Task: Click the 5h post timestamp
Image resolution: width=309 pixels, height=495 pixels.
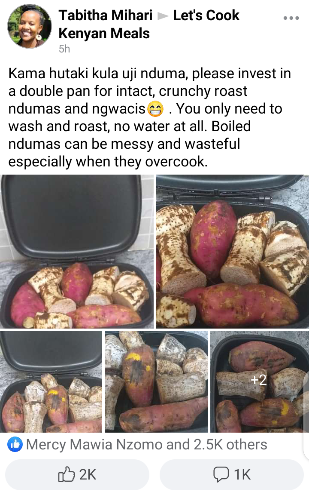Action: point(64,49)
